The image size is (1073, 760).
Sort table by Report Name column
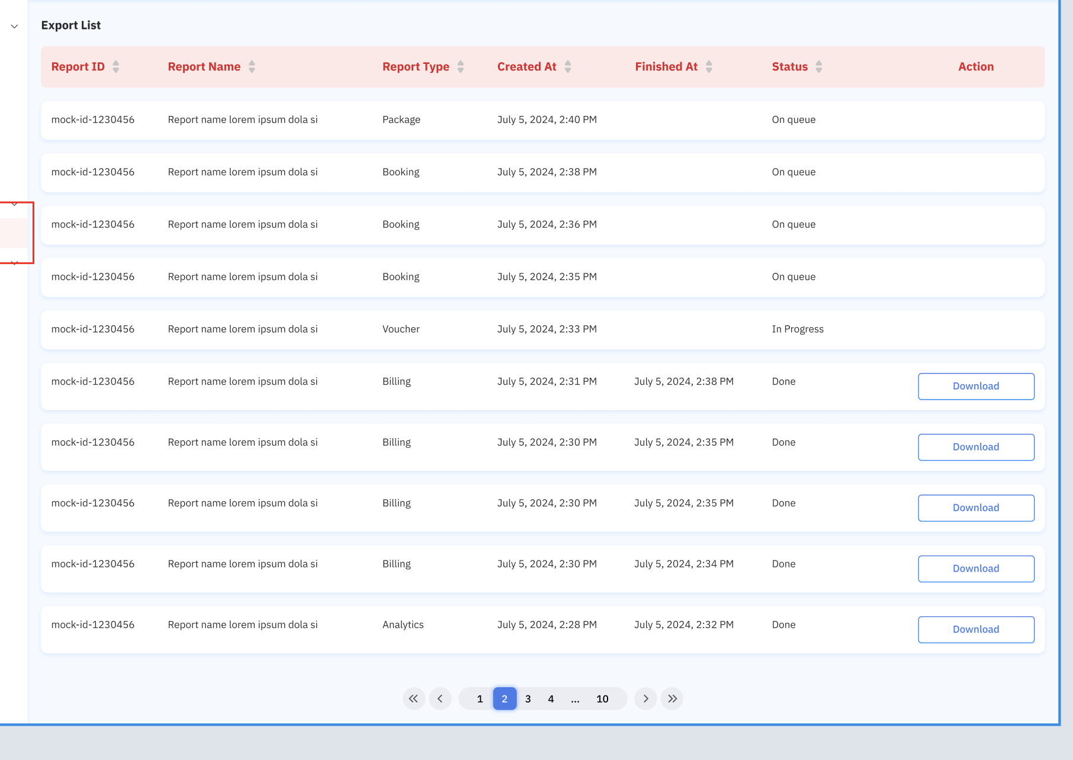point(252,67)
